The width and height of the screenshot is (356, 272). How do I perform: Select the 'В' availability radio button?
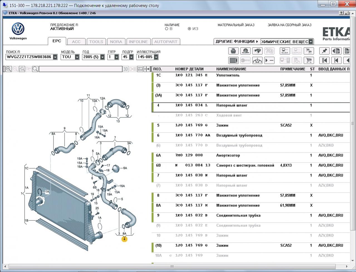coord(166,29)
